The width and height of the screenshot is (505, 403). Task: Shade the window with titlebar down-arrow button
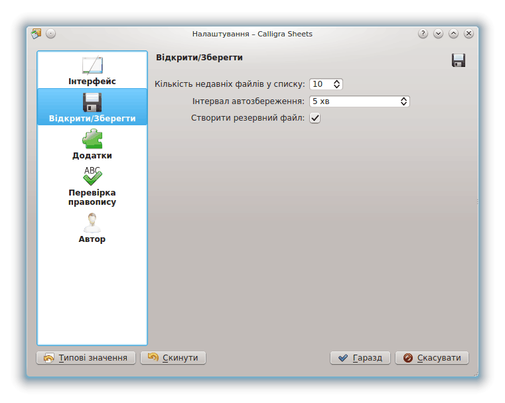pyautogui.click(x=438, y=34)
